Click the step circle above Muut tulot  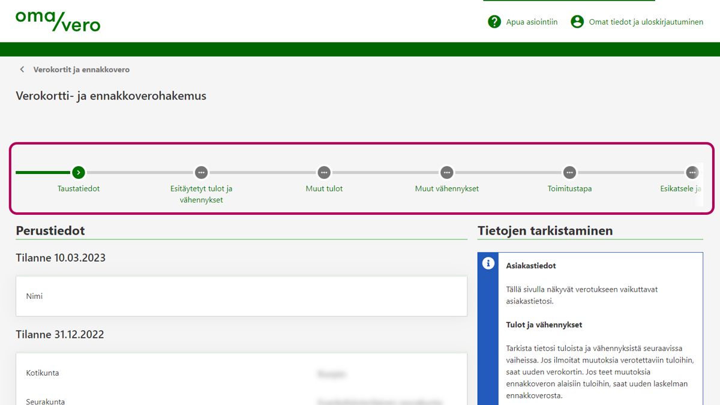pyautogui.click(x=324, y=172)
